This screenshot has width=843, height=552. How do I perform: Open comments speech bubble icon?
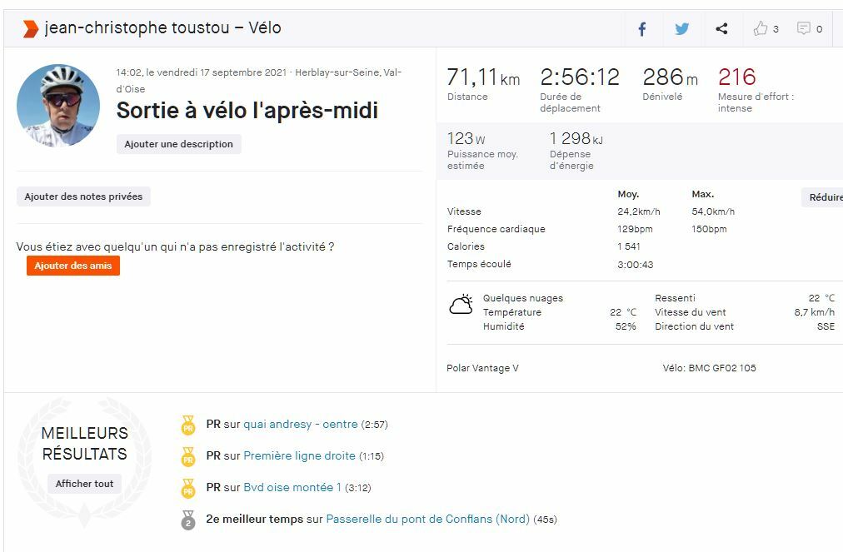click(x=804, y=29)
